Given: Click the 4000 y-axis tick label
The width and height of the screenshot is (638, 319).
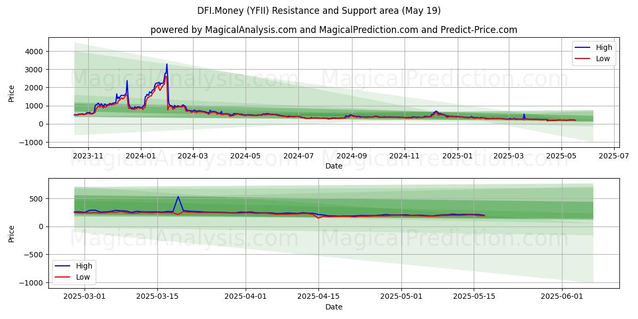Looking at the screenshot, I should (x=35, y=52).
